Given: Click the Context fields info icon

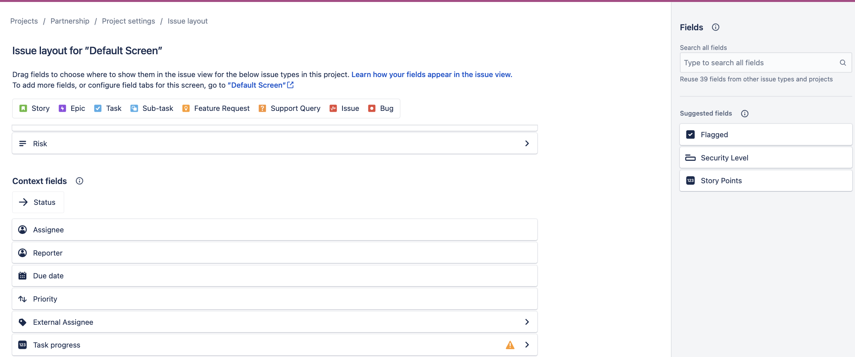Looking at the screenshot, I should pos(80,181).
